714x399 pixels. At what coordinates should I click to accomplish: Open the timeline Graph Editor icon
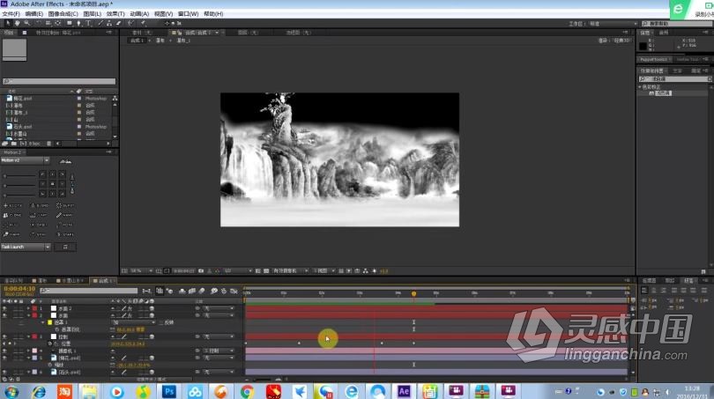coord(234,291)
